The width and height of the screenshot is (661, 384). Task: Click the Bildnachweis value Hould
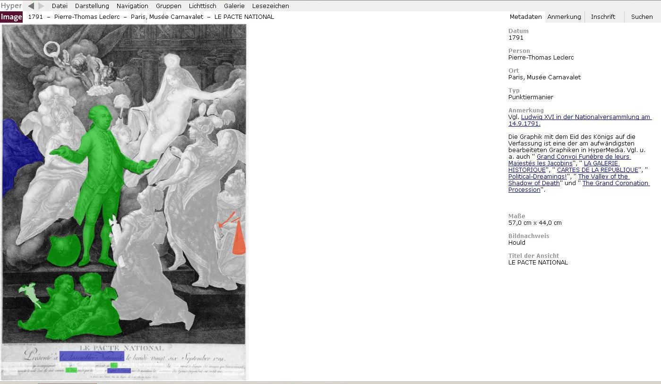[517, 242]
